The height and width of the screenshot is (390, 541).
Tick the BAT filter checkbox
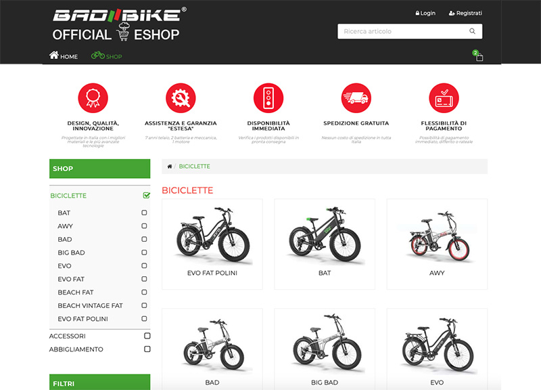click(144, 213)
